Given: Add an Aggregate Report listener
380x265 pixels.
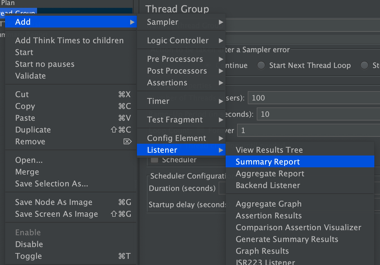Looking at the screenshot, I should point(270,173).
